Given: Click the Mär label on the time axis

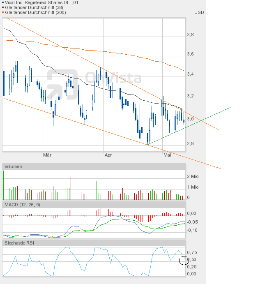Looking at the screenshot, I should (x=47, y=155).
